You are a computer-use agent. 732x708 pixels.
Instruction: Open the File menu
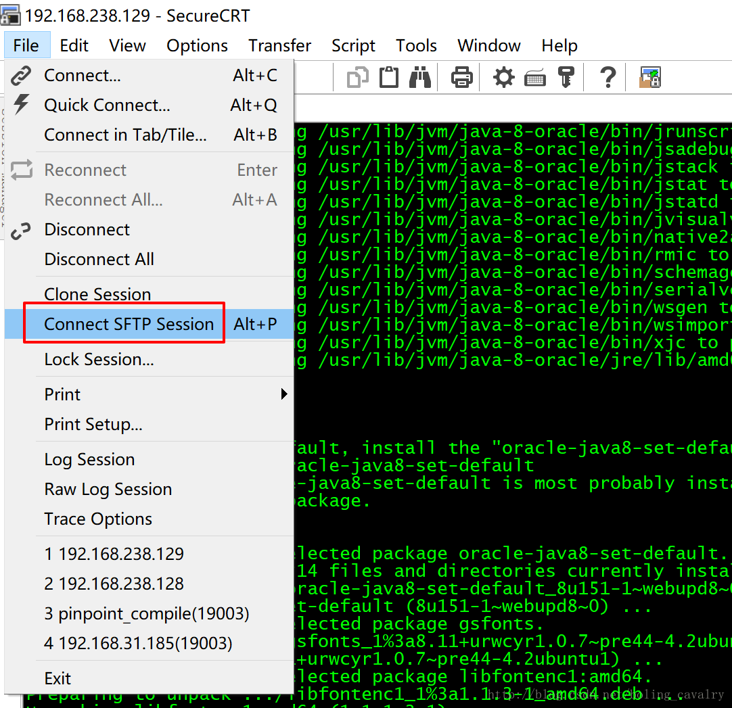pyautogui.click(x=26, y=45)
